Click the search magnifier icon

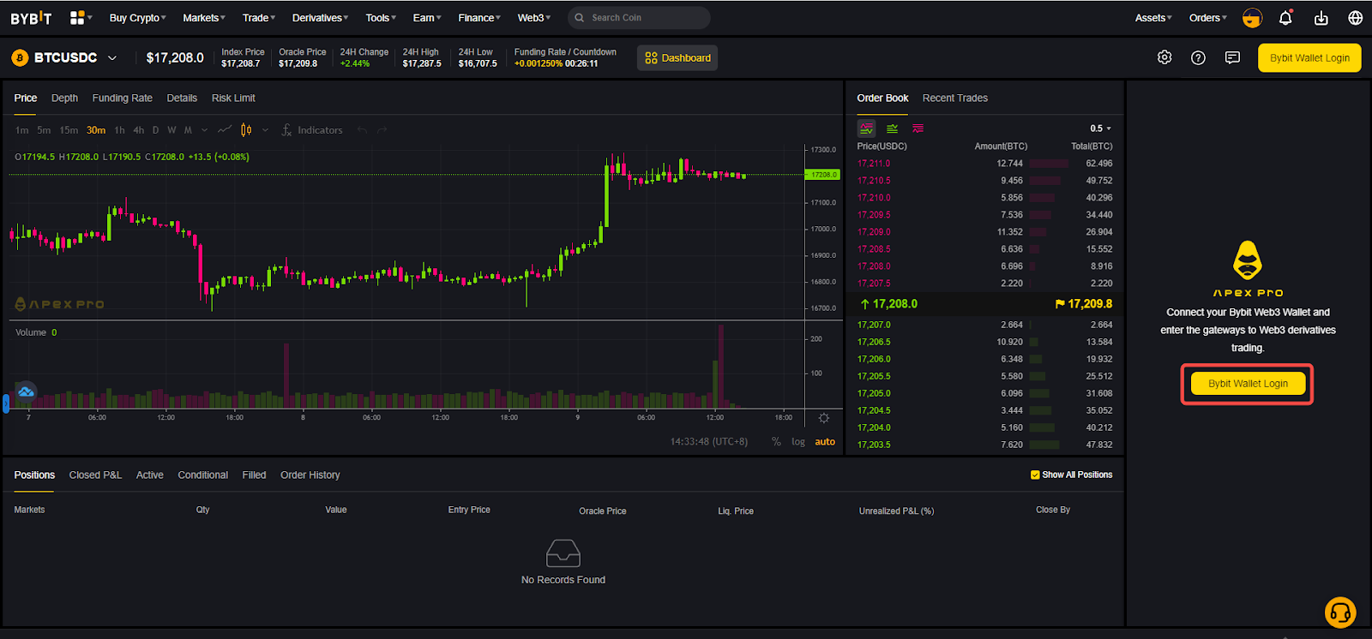pos(580,18)
